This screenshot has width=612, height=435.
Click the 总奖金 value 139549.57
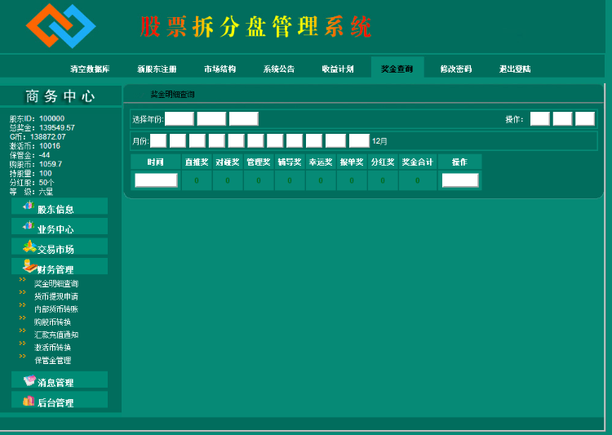[x=57, y=127]
